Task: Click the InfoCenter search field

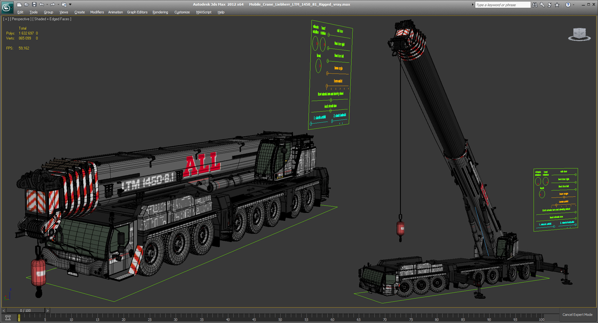Action: (x=503, y=5)
